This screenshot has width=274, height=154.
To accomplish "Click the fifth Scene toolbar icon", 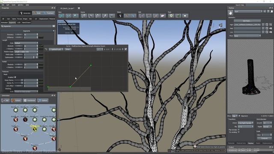I will (x=112, y=16).
